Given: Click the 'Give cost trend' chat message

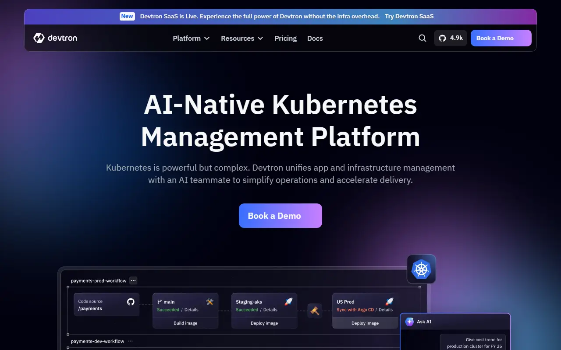Looking at the screenshot, I should (x=473, y=343).
